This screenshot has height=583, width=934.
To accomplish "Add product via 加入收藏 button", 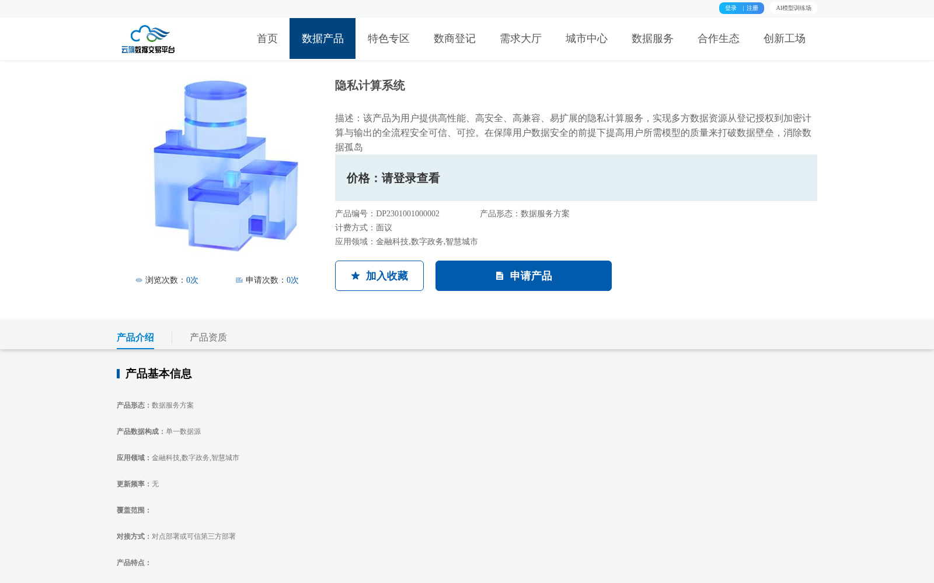I will point(379,276).
